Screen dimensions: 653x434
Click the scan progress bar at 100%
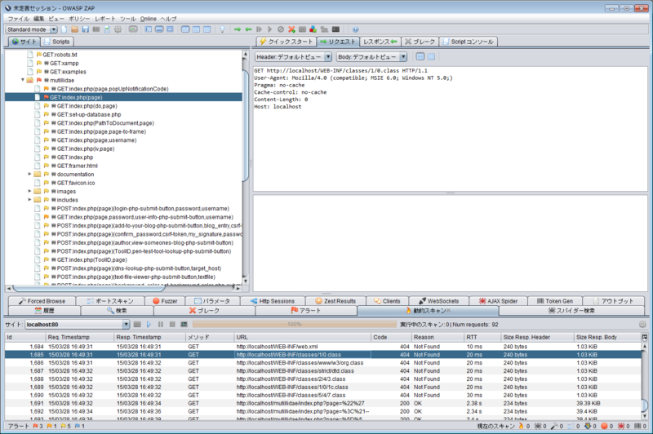coord(295,324)
